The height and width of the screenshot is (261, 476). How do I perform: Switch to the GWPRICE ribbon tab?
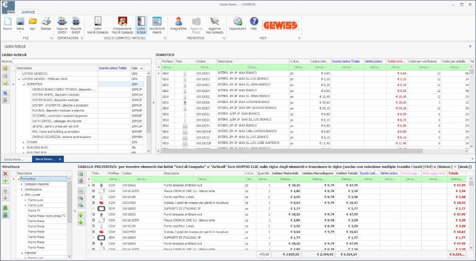pyautogui.click(x=28, y=12)
